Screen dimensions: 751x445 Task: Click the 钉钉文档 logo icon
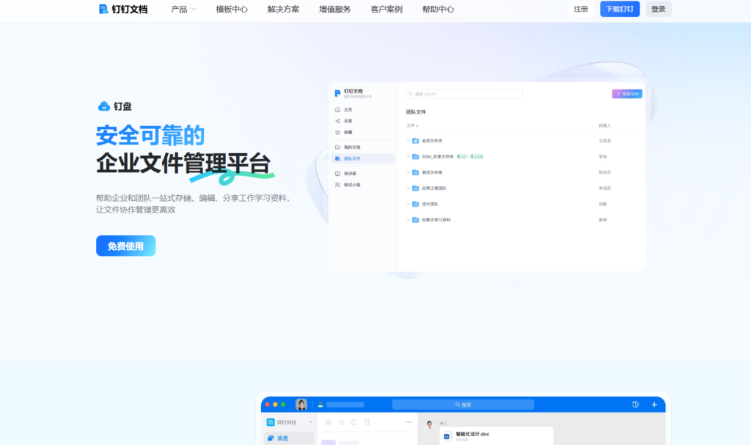click(102, 9)
